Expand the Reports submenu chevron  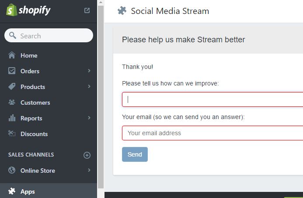tap(89, 118)
